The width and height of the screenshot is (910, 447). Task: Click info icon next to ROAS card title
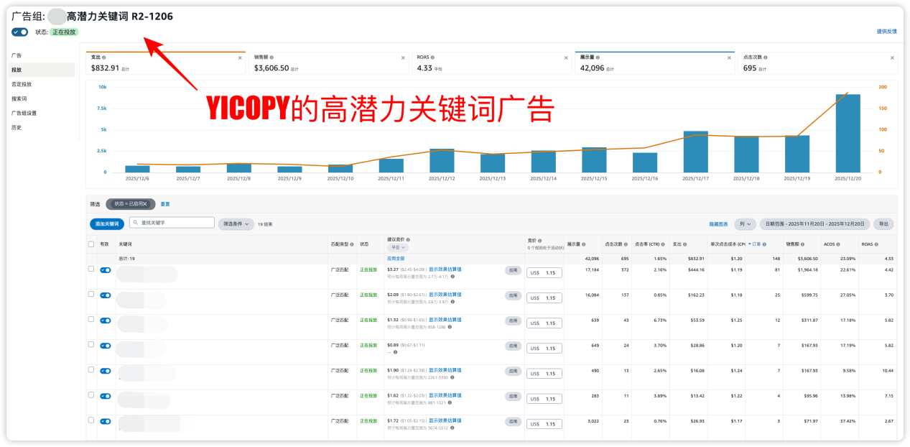pyautogui.click(x=433, y=57)
